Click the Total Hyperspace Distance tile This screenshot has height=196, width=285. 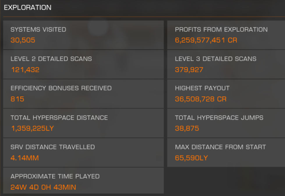click(x=84, y=123)
